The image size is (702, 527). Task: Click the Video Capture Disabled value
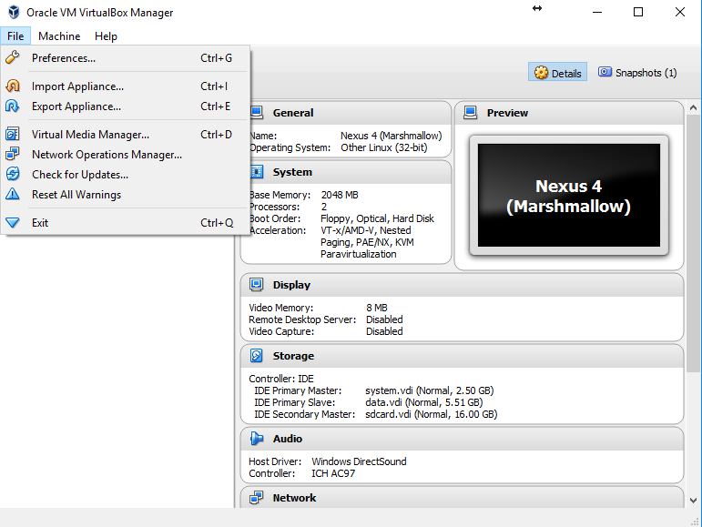pyautogui.click(x=384, y=331)
